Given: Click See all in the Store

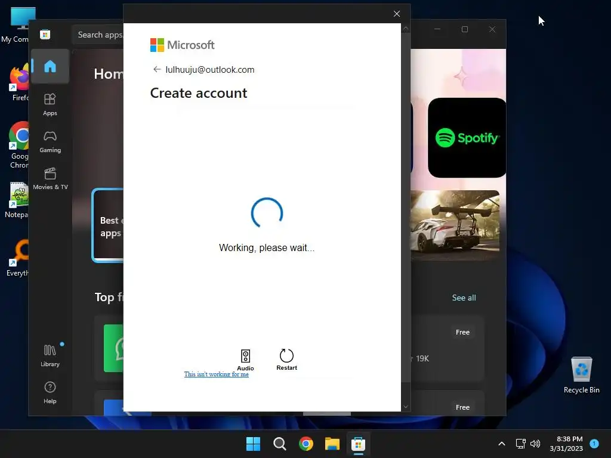Looking at the screenshot, I should [x=464, y=298].
